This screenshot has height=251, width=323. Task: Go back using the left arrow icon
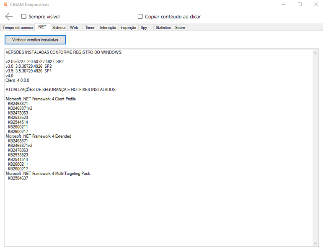[9, 16]
